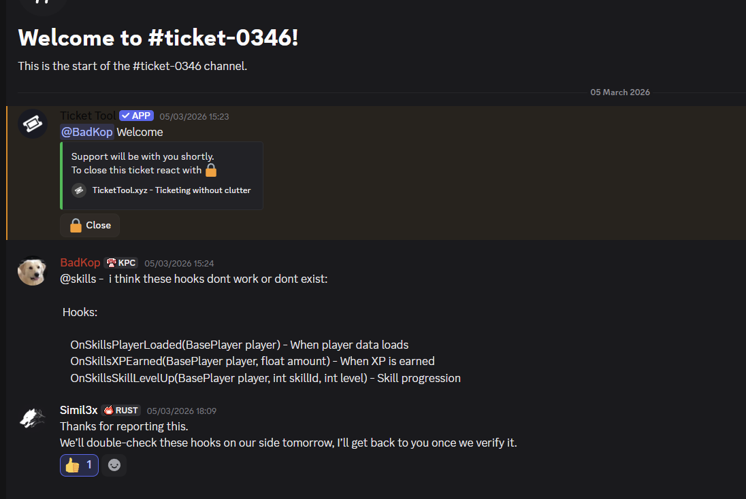Click the TicketTool.xyz ticket icon in embed
This screenshot has height=499, width=746.
(79, 190)
